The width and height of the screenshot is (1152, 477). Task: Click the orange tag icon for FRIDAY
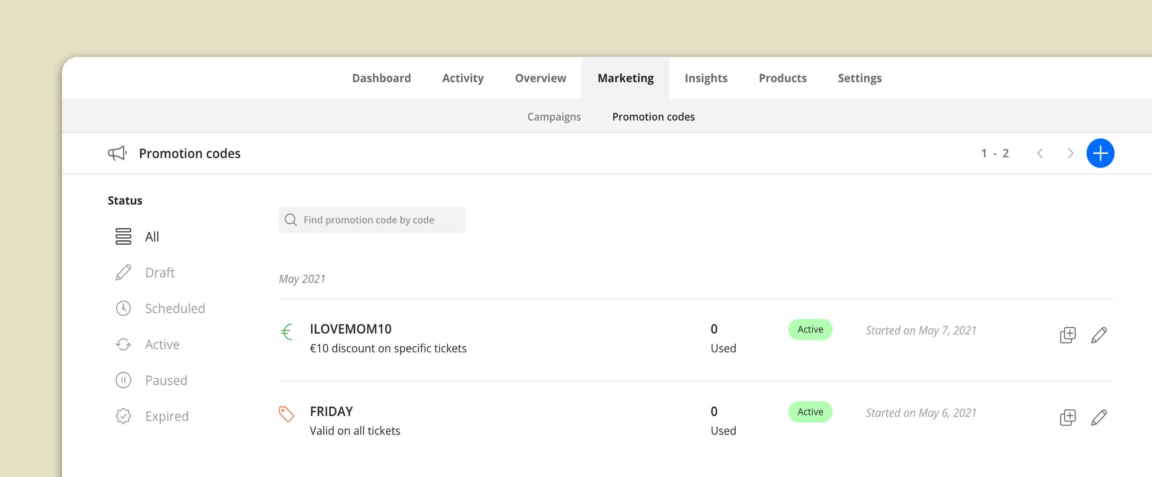[x=286, y=414]
